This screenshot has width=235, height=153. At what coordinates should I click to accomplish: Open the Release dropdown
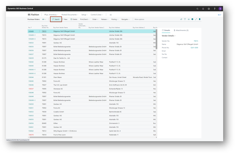pos(105,19)
